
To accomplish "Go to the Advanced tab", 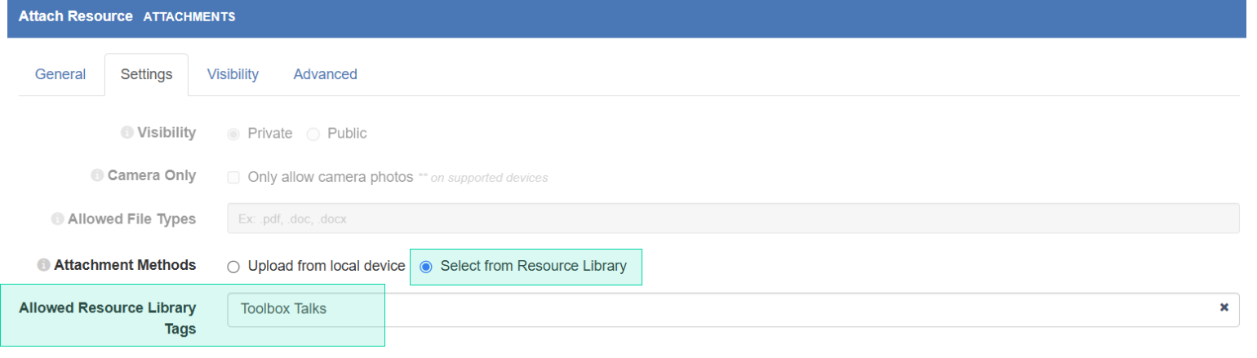I will 326,74.
